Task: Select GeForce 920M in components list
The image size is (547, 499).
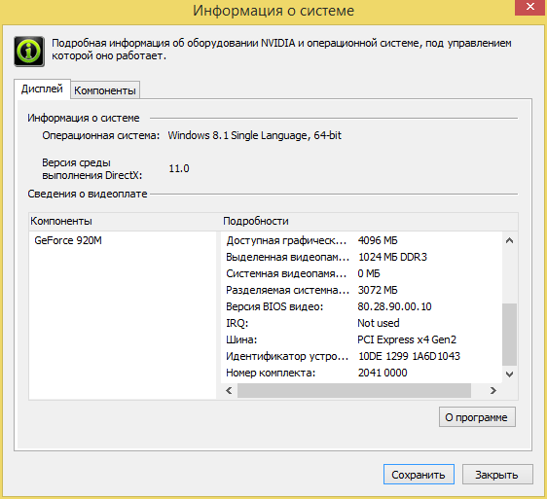Action: click(x=68, y=240)
